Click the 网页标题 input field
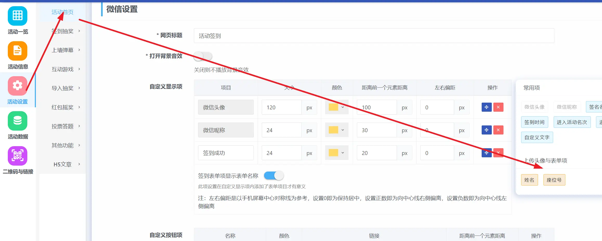This screenshot has width=602, height=241. pyautogui.click(x=374, y=36)
